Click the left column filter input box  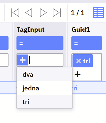[x=4, y=60]
